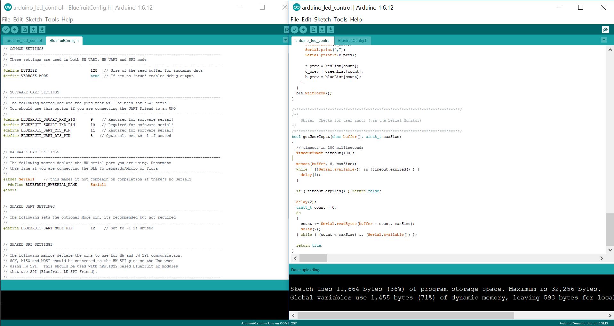Open Tools menu in right window
The width and height of the screenshot is (614, 326).
(x=340, y=20)
